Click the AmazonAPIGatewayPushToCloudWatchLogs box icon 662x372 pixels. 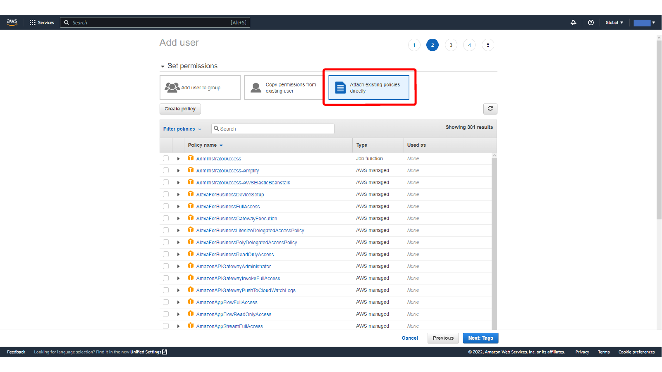tap(191, 290)
